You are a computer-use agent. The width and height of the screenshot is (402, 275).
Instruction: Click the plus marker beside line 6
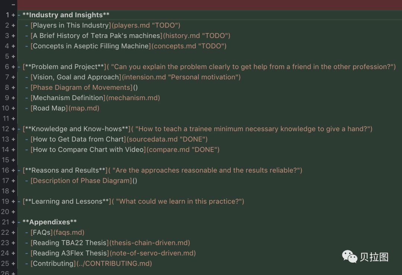(13, 67)
